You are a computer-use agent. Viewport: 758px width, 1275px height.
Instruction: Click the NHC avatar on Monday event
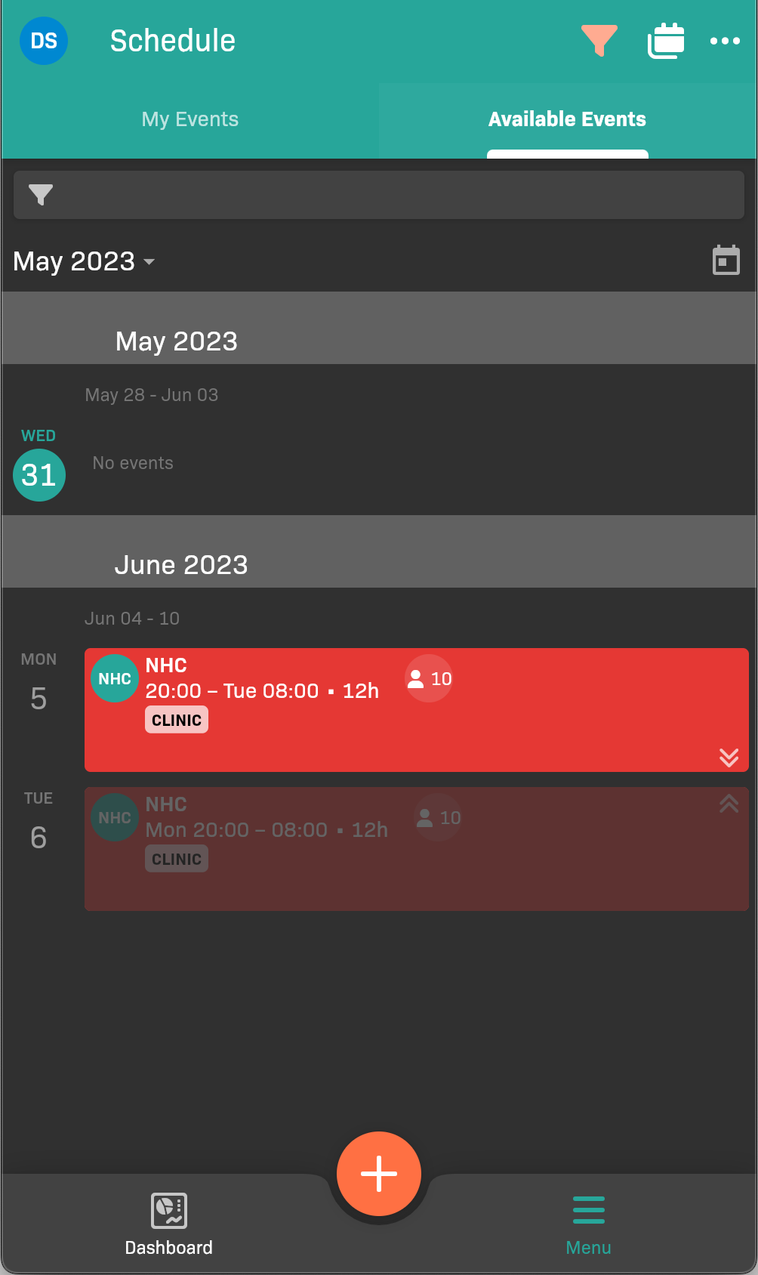(115, 678)
